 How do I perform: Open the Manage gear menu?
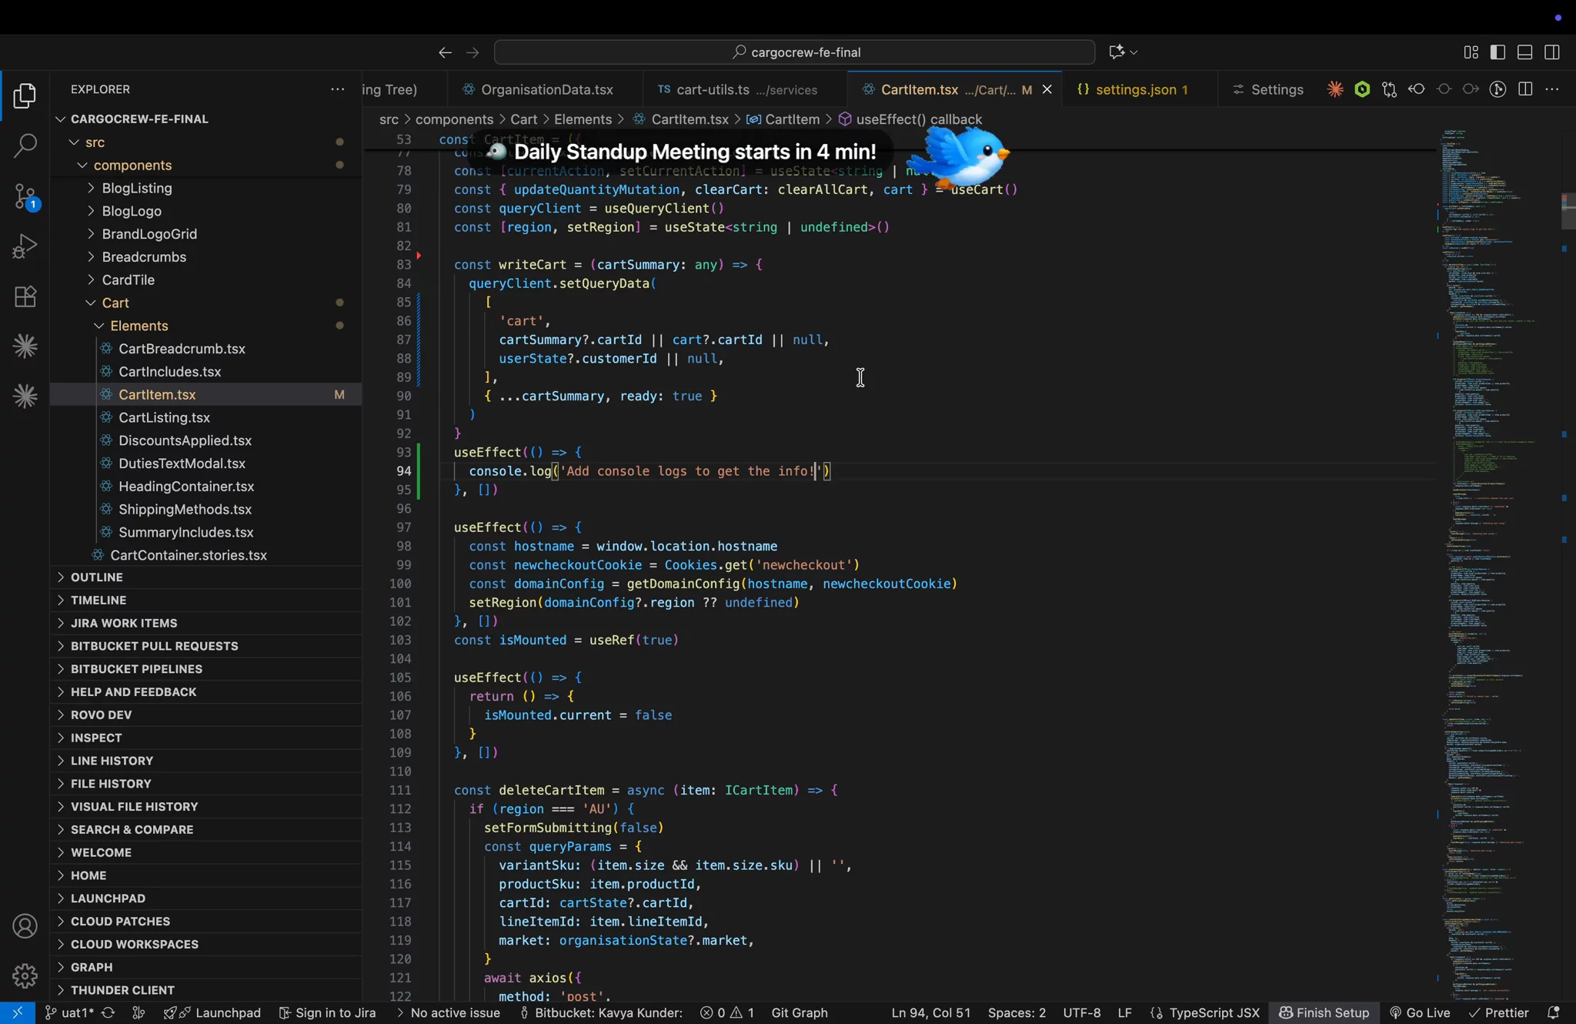pyautogui.click(x=25, y=975)
